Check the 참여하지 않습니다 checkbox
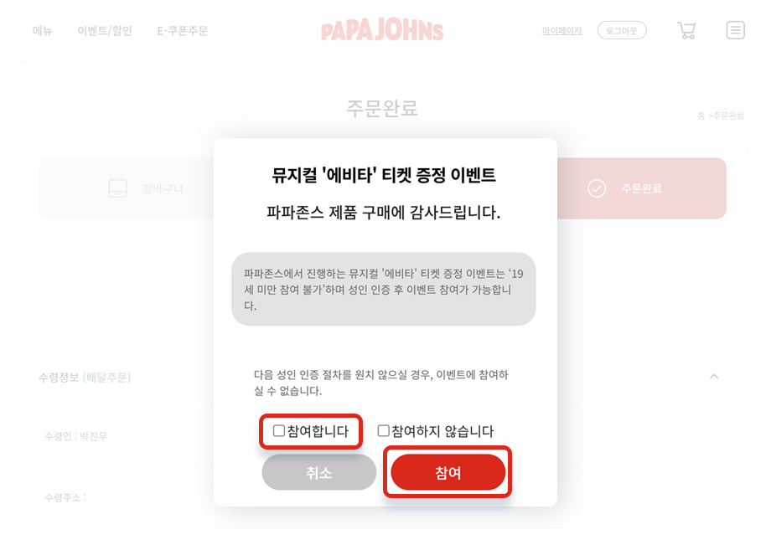Screen dimensions: 771x545 [x=384, y=431]
